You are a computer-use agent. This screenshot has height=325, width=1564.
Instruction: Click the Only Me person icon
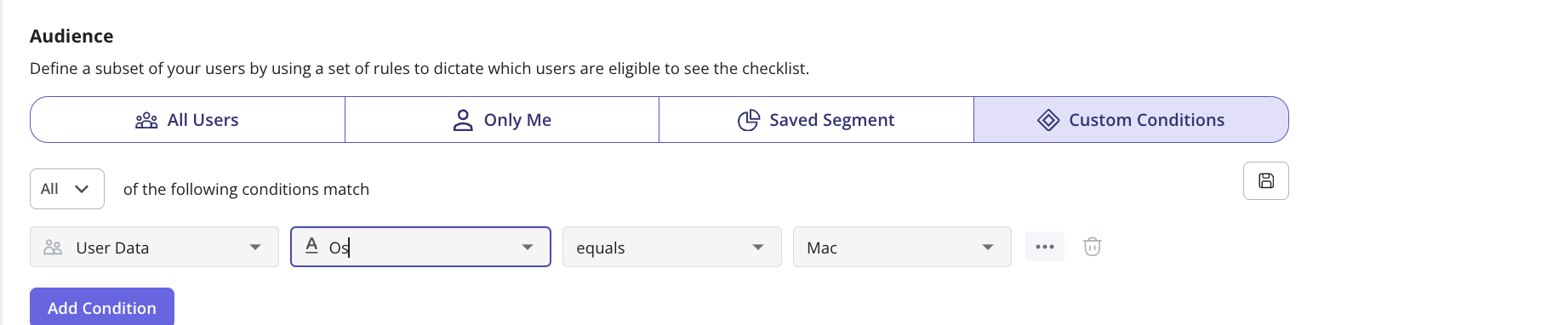coord(463,120)
